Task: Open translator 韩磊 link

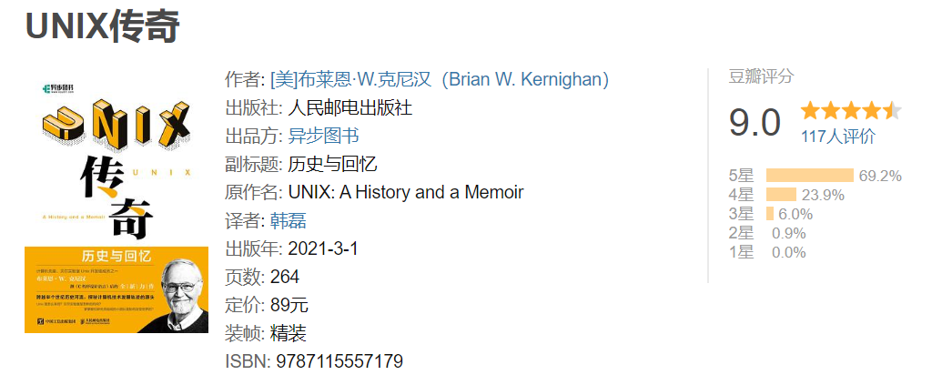Action: [x=289, y=220]
